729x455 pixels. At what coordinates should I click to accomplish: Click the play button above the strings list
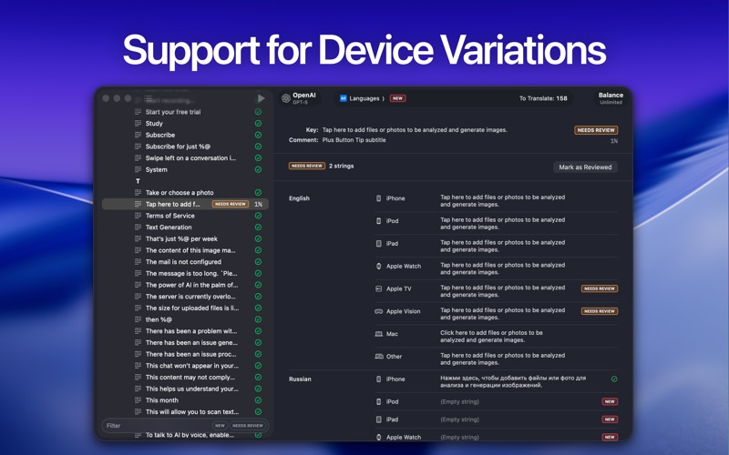[x=261, y=98]
